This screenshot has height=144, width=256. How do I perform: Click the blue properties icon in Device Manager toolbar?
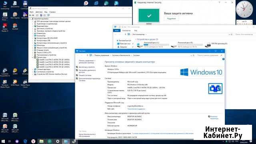click(41, 15)
